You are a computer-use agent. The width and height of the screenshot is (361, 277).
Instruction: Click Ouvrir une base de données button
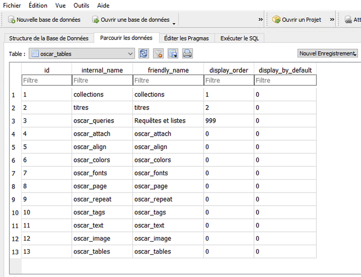pos(131,20)
